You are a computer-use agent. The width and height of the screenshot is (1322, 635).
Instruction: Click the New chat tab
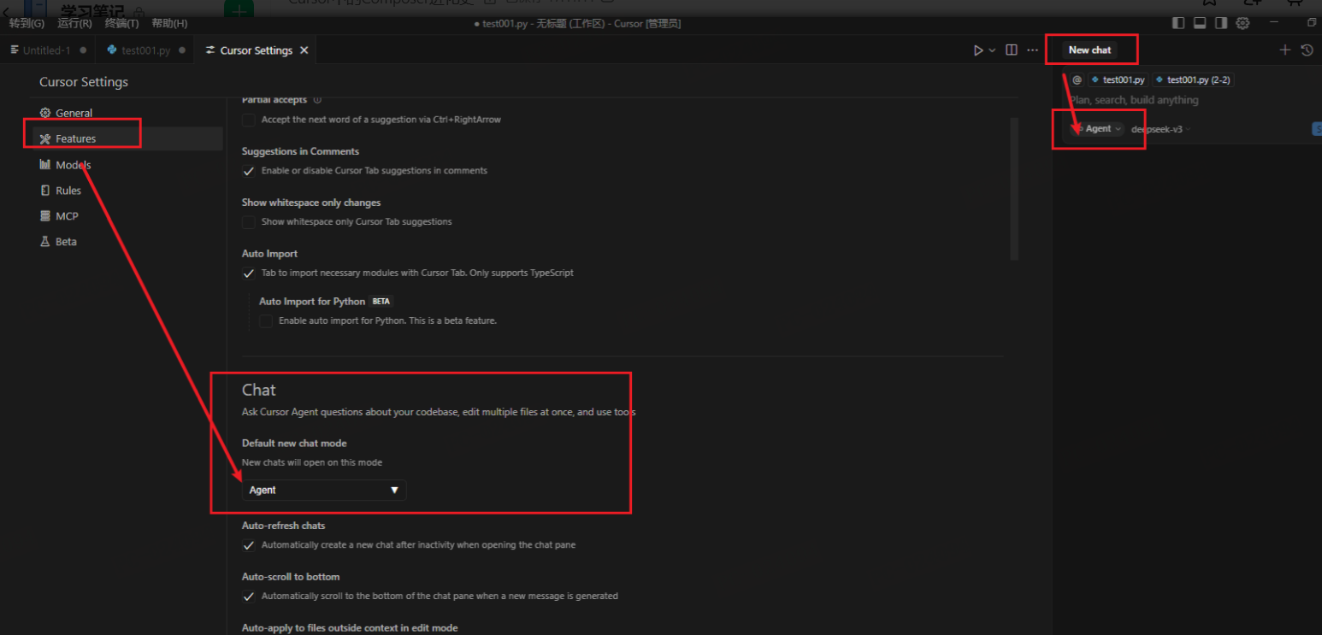click(x=1090, y=50)
